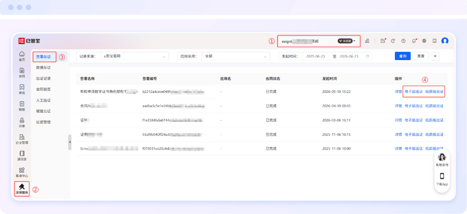Select the 签署存证 menu item
This screenshot has height=214, width=467.
(x=44, y=57)
